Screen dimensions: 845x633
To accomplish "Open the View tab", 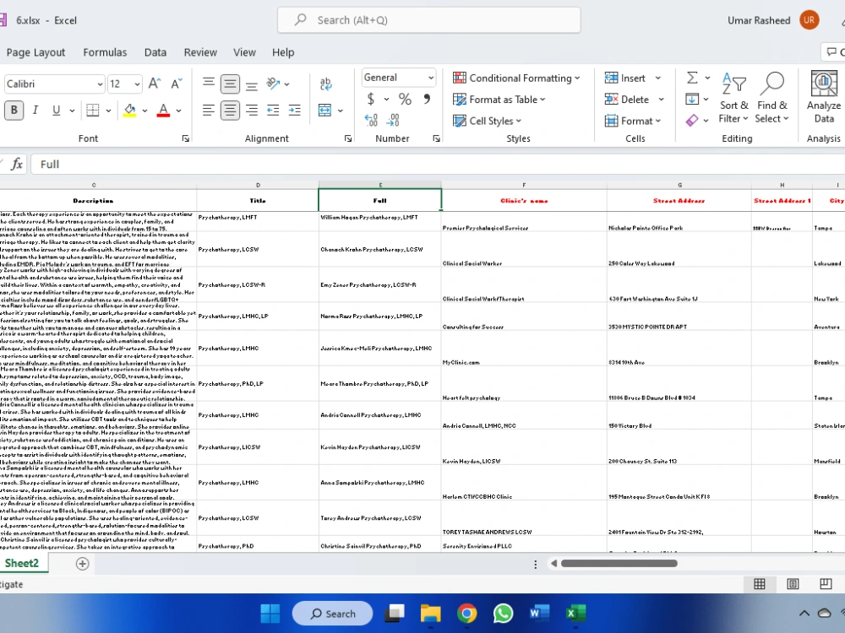I will [x=245, y=52].
